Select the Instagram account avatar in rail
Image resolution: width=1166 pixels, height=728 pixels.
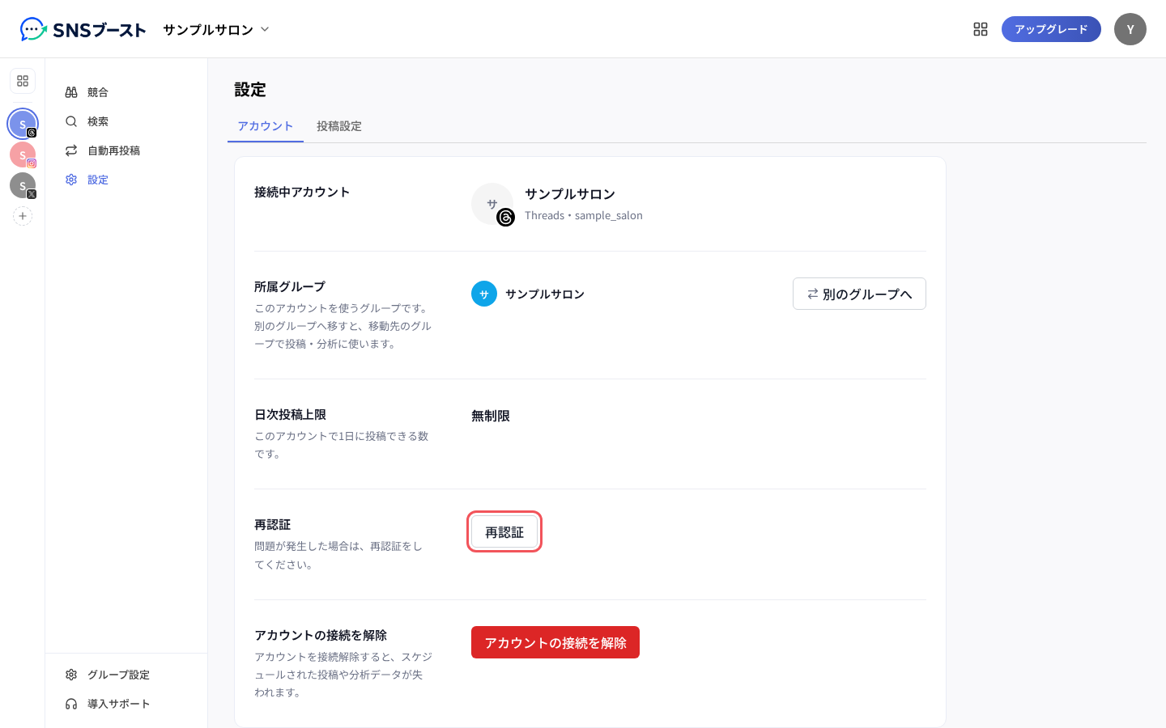(23, 154)
